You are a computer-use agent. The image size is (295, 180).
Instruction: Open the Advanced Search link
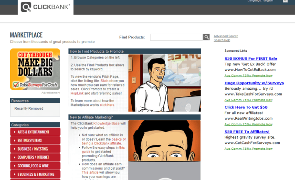pyautogui.click(x=226, y=36)
